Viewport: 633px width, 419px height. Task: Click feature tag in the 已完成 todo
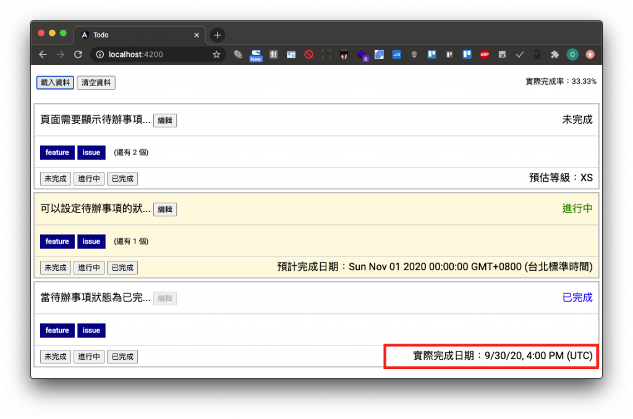57,330
